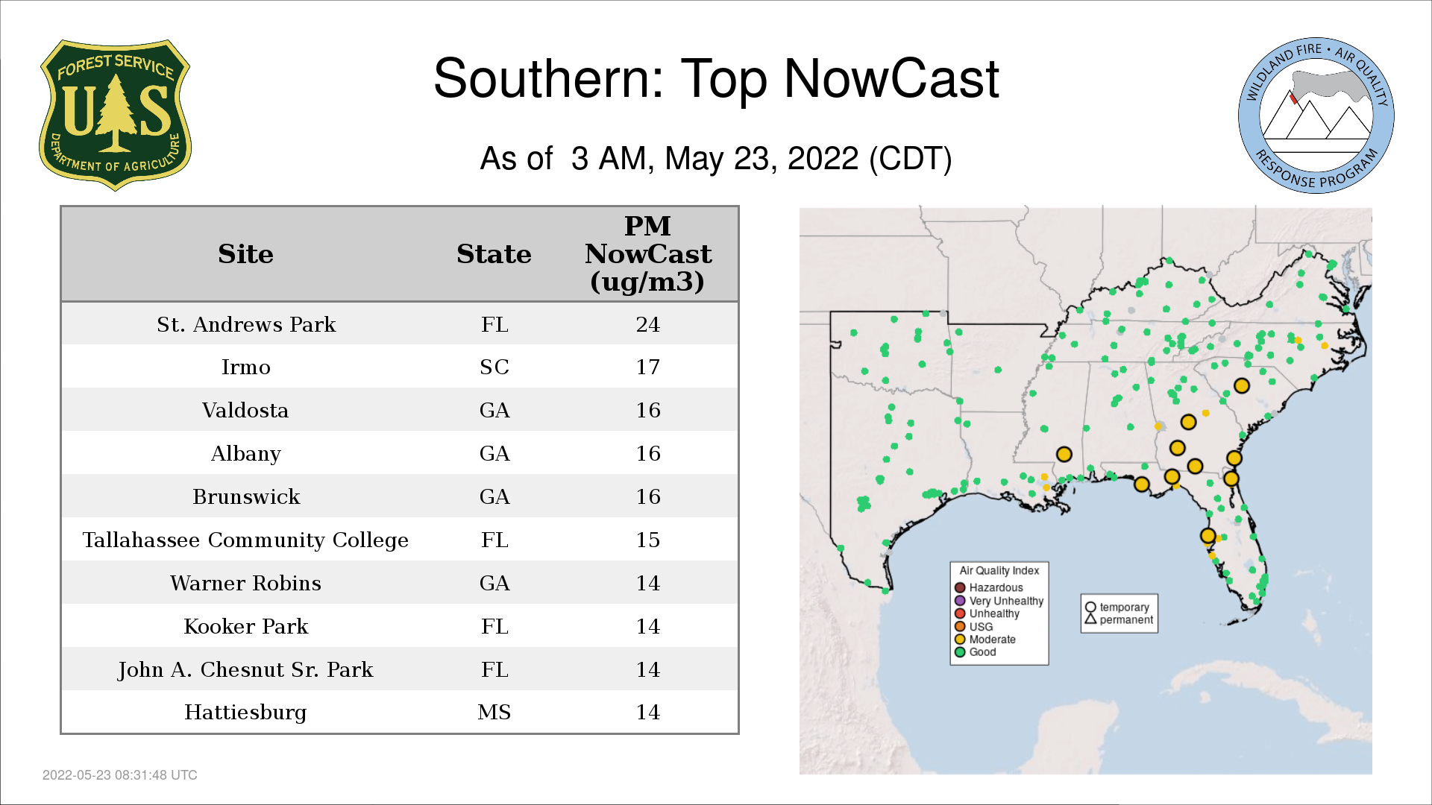The height and width of the screenshot is (805, 1432).
Task: Click the PM NowCast column header
Action: pos(647,254)
